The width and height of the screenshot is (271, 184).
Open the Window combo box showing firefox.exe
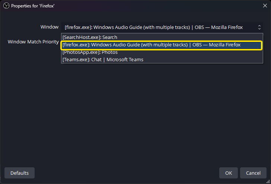(160, 27)
